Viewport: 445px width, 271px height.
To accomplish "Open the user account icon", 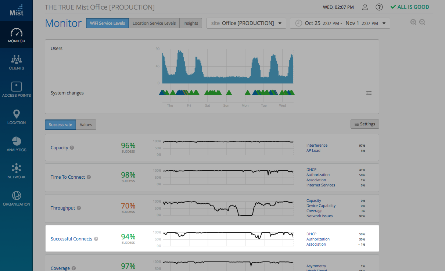I will click(x=365, y=7).
